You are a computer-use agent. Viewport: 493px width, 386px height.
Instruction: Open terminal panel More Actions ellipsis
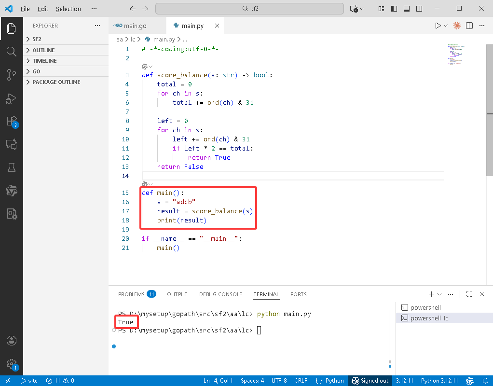pos(451,294)
